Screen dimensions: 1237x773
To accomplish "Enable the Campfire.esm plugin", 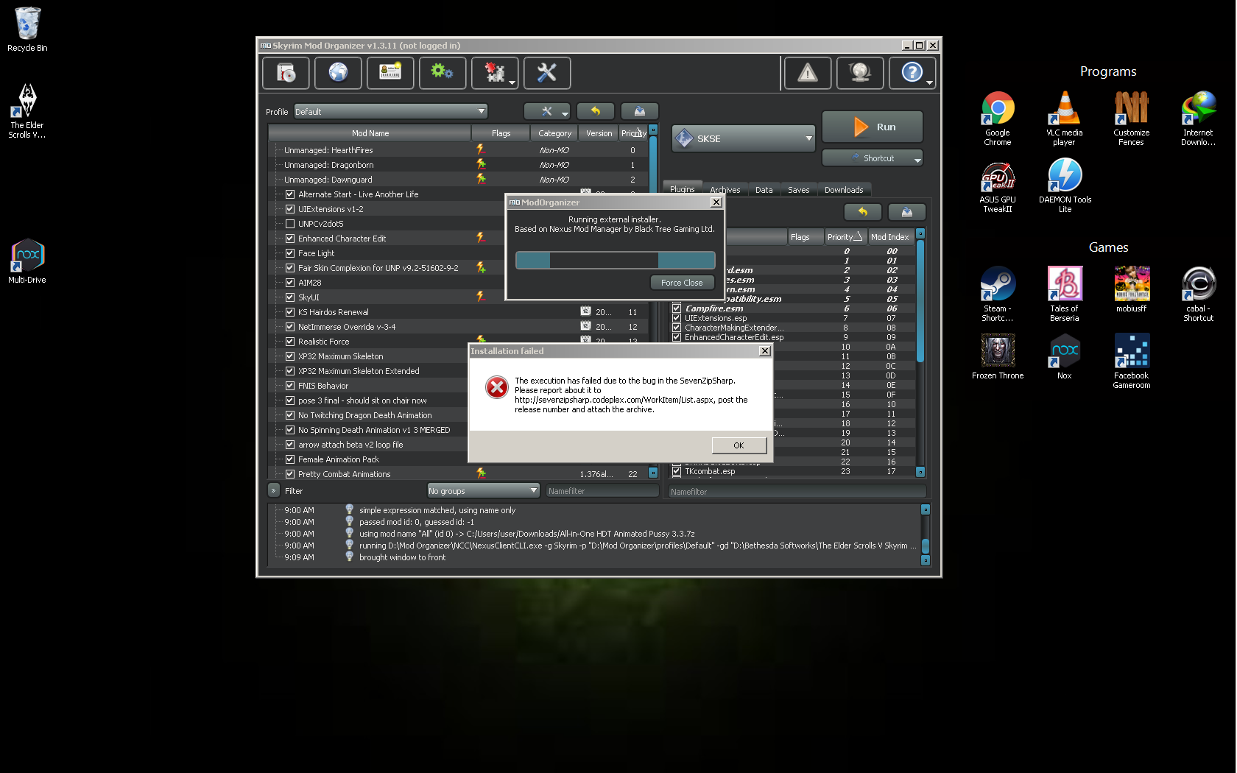I will [677, 308].
